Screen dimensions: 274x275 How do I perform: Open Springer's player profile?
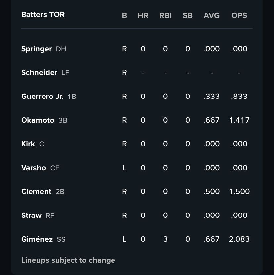coord(36,49)
